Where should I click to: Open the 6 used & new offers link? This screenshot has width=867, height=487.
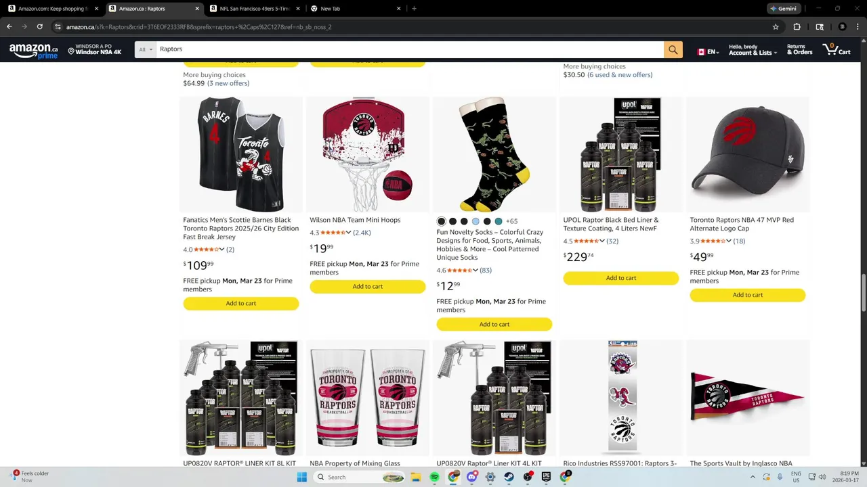coord(620,75)
